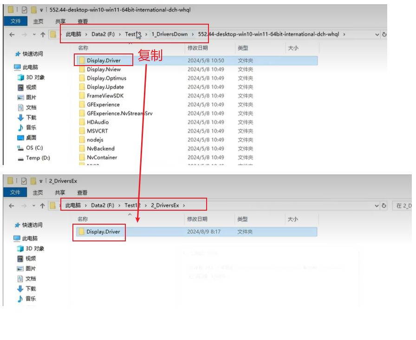Click the up arrow in 2_DriversEx window

[43, 206]
